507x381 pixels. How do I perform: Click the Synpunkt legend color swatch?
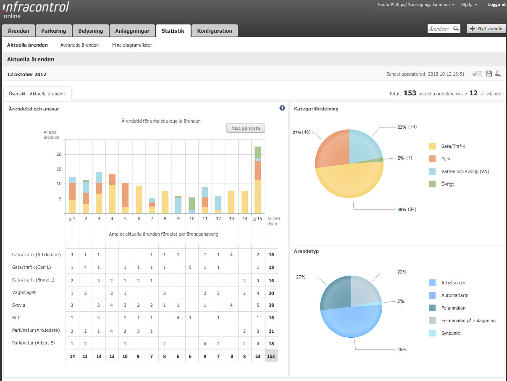pyautogui.click(x=432, y=333)
